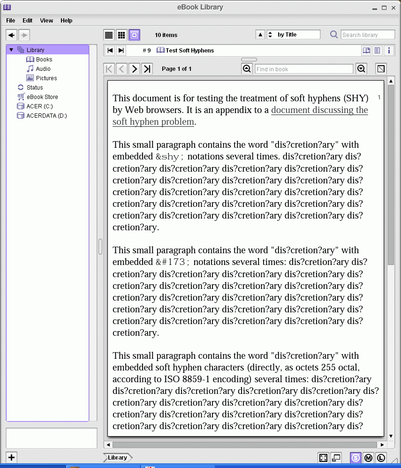The image size is (401, 468).
Task: Click the library search magnifier icon
Action: point(334,35)
